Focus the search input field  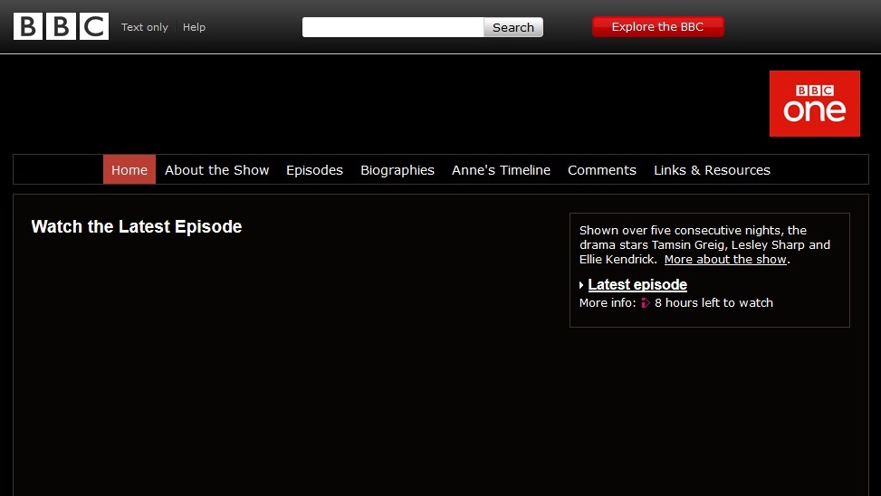pos(393,27)
